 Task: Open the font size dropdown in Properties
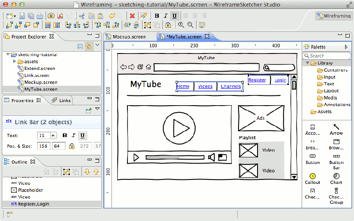coord(53,136)
